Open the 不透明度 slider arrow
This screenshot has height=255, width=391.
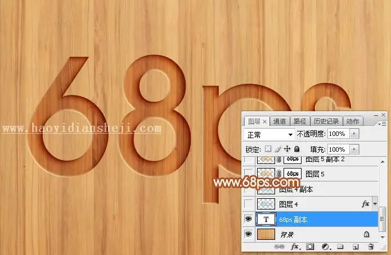click(x=354, y=134)
